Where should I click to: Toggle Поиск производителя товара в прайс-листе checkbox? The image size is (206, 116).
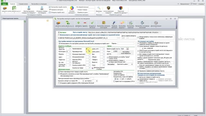click(x=59, y=72)
